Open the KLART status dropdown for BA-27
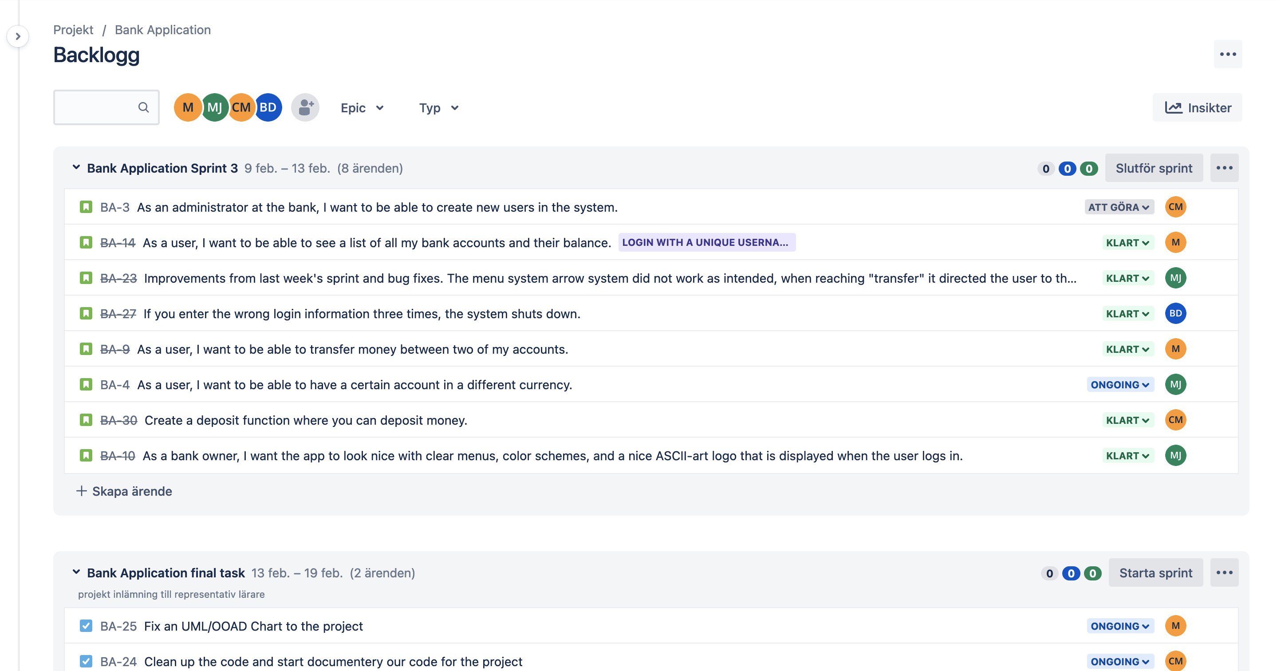This screenshot has height=671, width=1277. [1128, 314]
